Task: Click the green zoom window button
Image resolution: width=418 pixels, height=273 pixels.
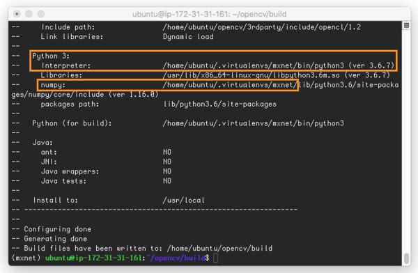Action: [x=41, y=14]
